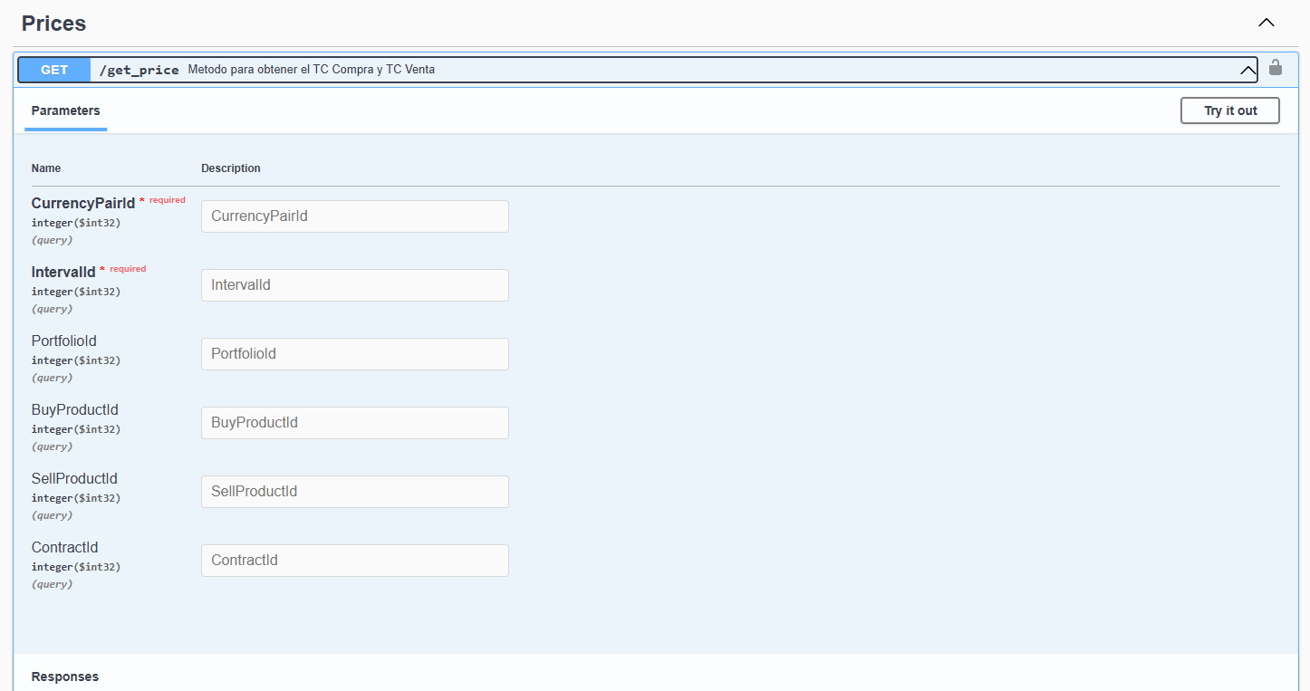1310x691 pixels.
Task: Click the Responses section heading
Action: coord(65,677)
